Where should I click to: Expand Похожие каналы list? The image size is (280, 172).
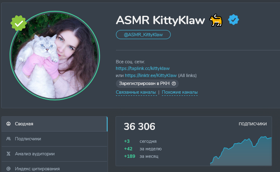click(180, 92)
